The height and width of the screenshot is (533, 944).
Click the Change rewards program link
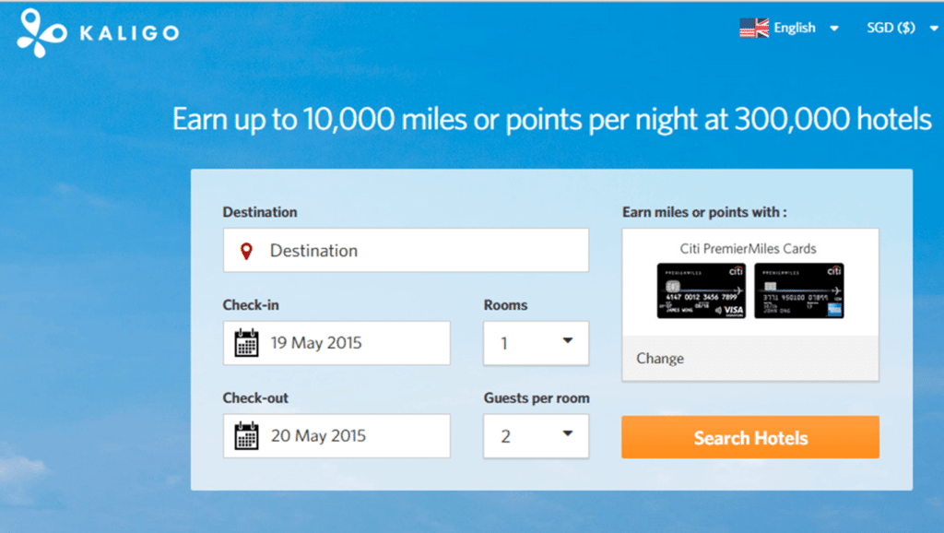tap(660, 359)
